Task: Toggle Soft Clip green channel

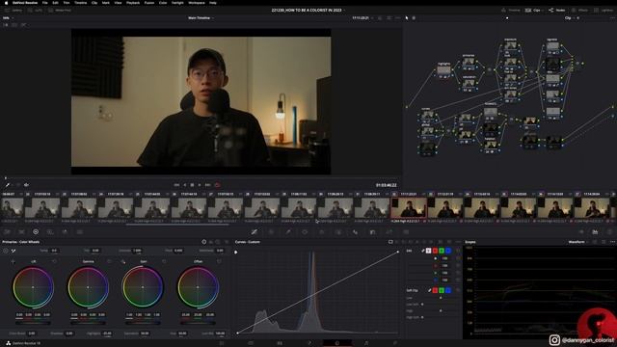Action: coord(442,290)
